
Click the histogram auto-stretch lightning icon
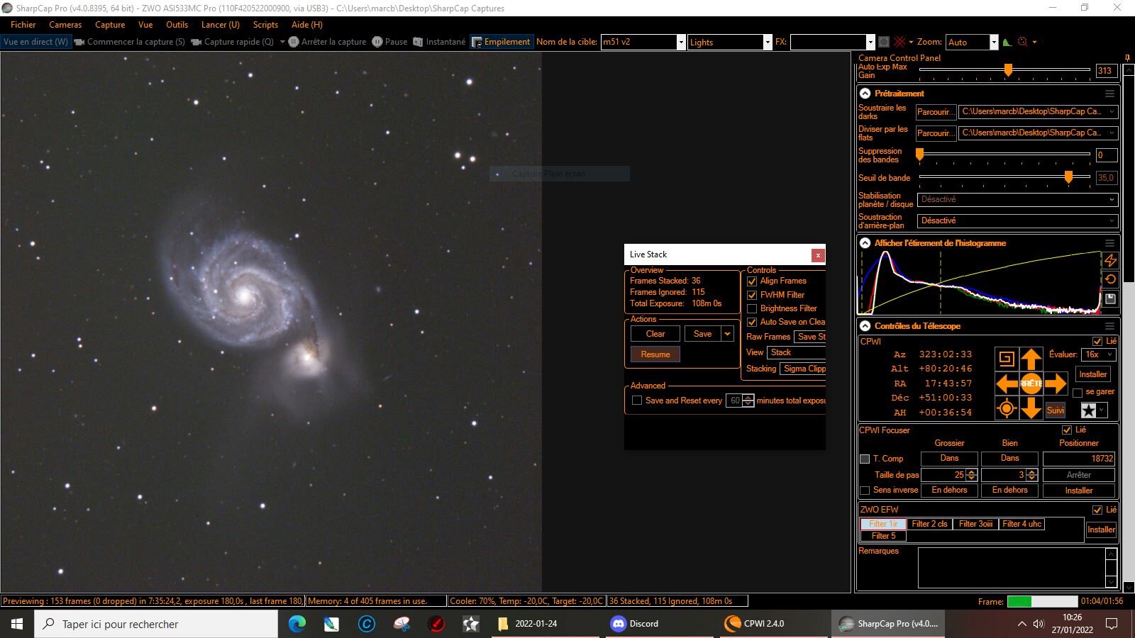point(1110,260)
